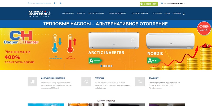
Task: Select the fifth slider indicator dot
Action: (x=111, y=66)
